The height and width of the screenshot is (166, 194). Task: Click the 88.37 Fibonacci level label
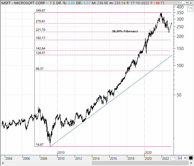(39, 69)
